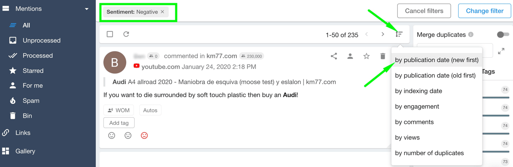Set sentiment to negative red face

[x=144, y=136]
